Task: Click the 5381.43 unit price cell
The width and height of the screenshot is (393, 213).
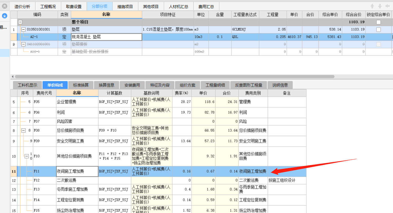Action: (x=330, y=37)
